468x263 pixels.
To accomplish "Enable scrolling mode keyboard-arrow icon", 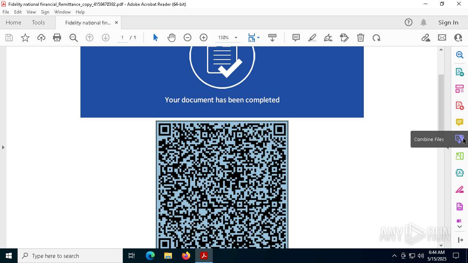I will pyautogui.click(x=272, y=38).
